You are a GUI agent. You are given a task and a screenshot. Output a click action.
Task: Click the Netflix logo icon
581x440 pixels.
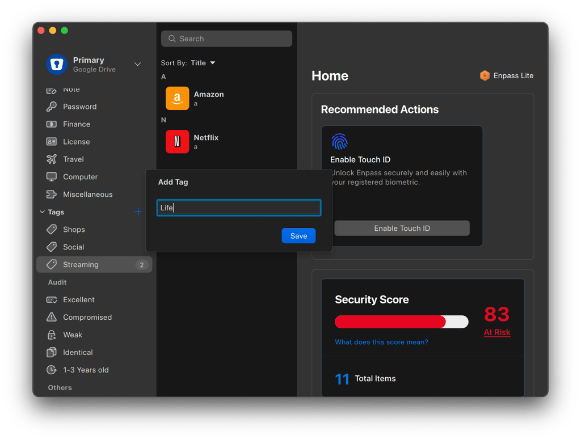click(177, 142)
